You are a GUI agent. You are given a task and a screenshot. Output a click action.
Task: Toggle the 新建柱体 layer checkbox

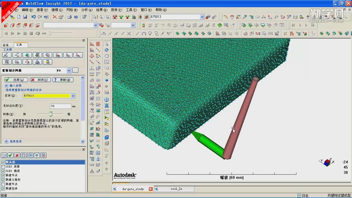[3, 189]
